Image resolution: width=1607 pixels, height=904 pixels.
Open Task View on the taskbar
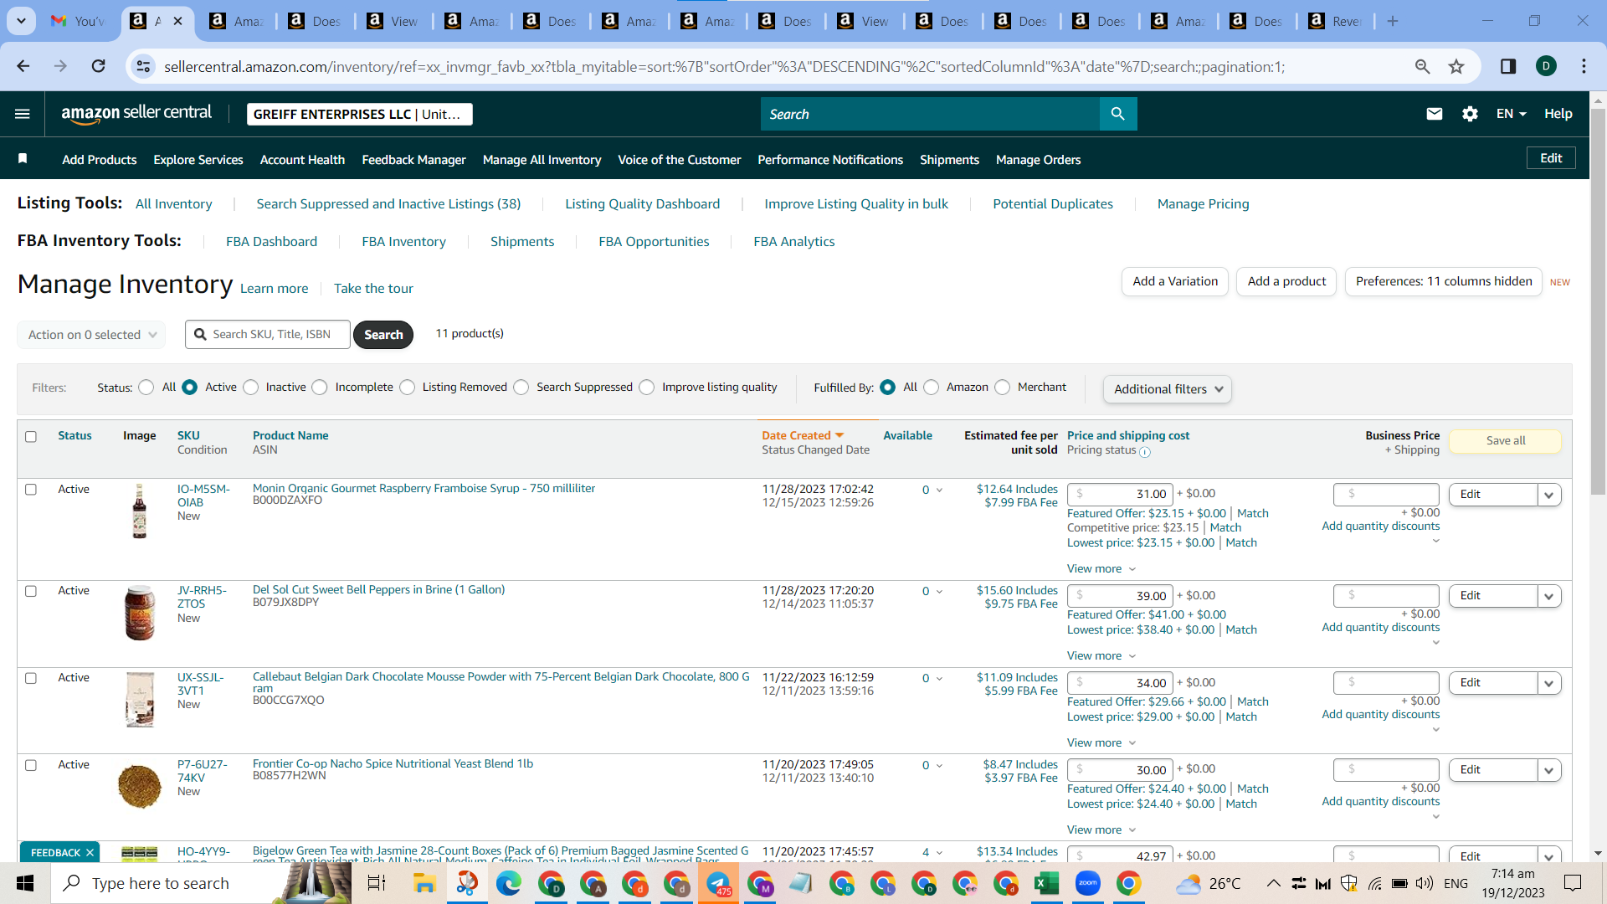(x=377, y=883)
